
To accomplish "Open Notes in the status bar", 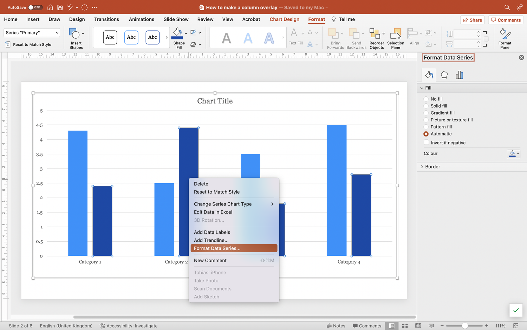I will click(x=336, y=326).
